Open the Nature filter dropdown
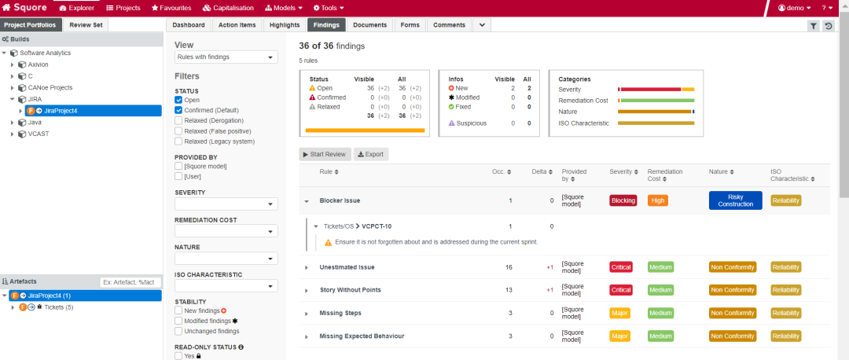Viewport: 849px width, 360px height. (226, 259)
